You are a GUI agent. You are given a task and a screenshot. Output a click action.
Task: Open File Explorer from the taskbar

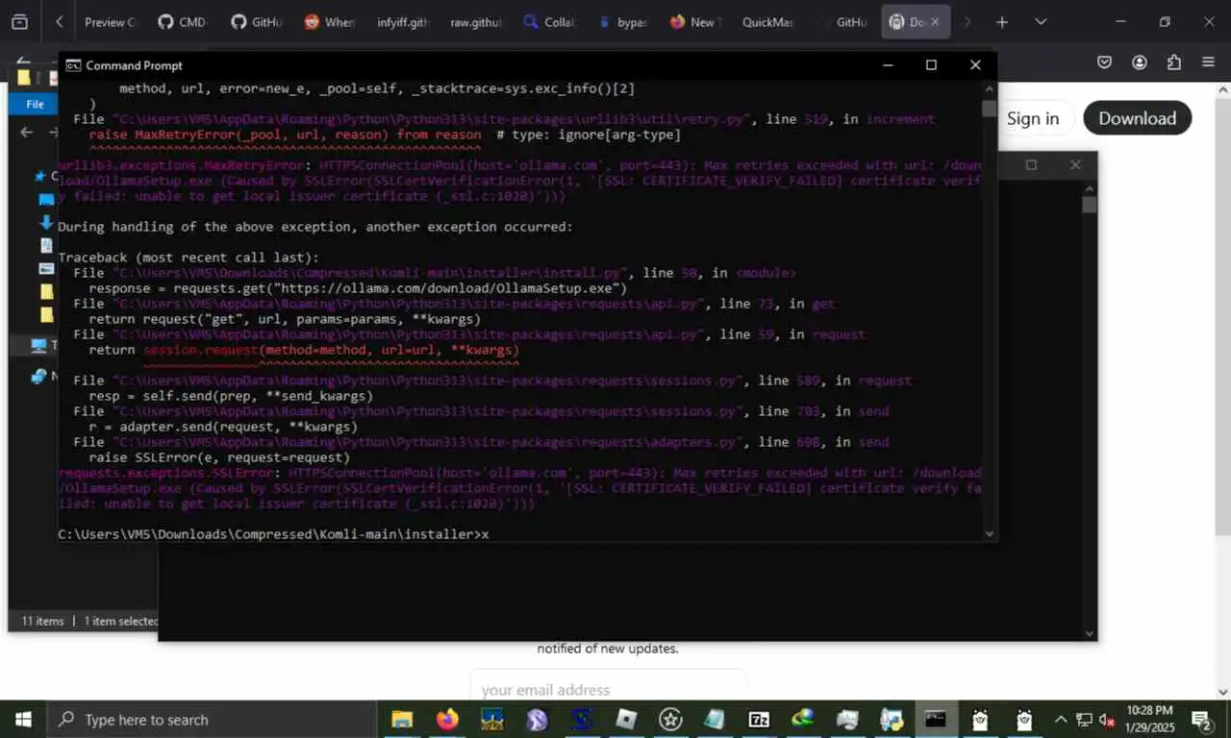[x=402, y=719]
